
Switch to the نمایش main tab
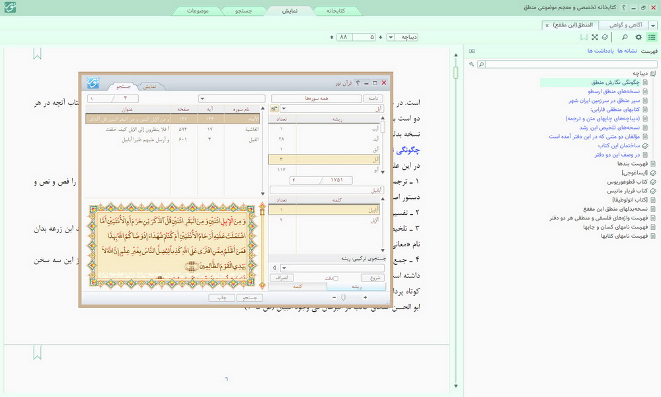[x=290, y=11]
